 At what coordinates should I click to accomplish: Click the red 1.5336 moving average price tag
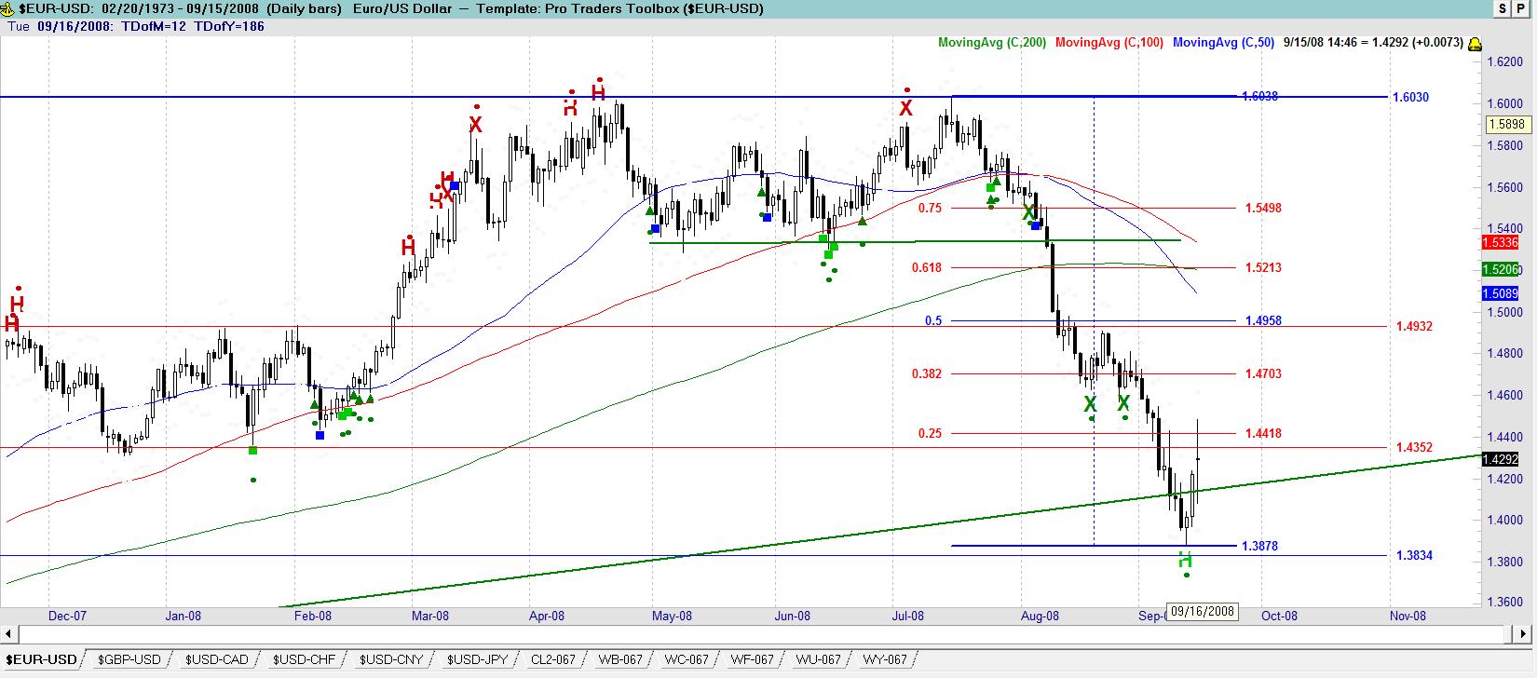point(1500,242)
